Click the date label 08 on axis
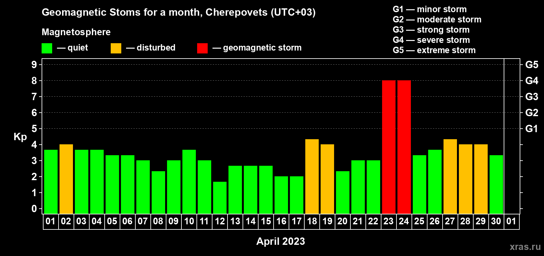The image size is (544, 256). tap(158, 221)
